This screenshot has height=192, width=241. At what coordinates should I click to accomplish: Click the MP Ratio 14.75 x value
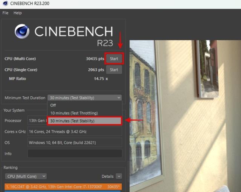(x=101, y=79)
